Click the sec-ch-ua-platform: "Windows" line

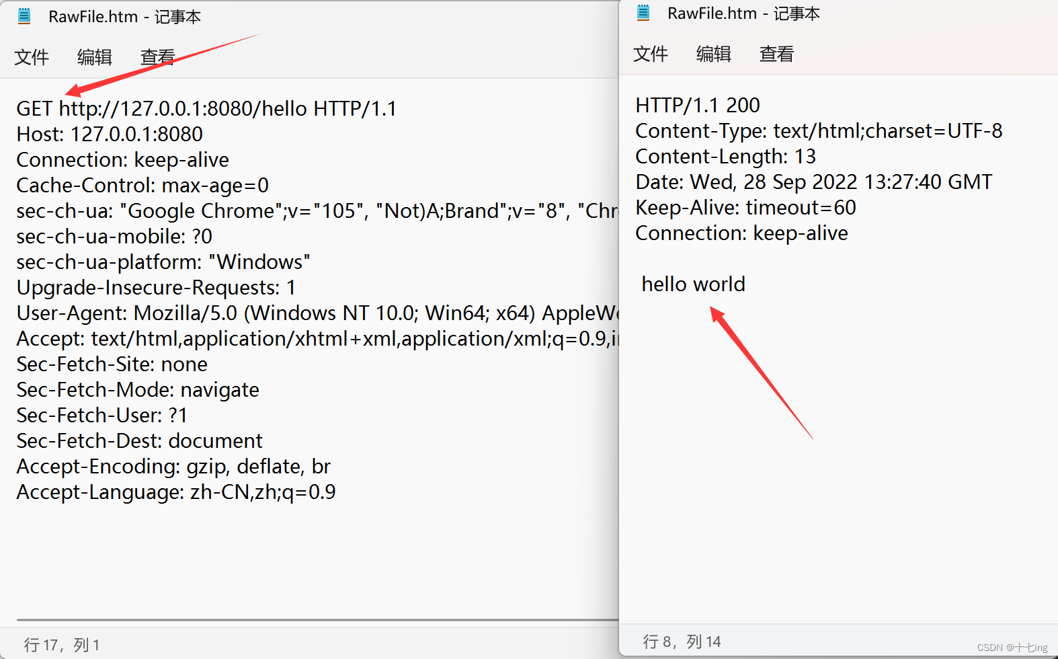[163, 262]
